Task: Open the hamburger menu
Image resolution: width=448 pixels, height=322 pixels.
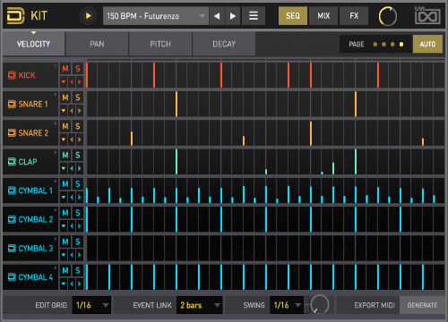Action: click(x=254, y=16)
